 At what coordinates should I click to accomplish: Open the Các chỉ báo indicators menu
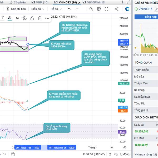[x=16, y=9]
